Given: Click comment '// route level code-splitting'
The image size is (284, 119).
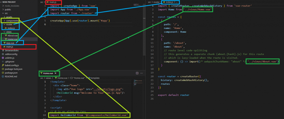Looking at the screenshot, I should coord(186,50).
